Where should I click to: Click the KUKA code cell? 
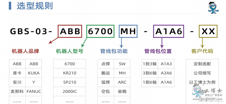pos(34,73)
